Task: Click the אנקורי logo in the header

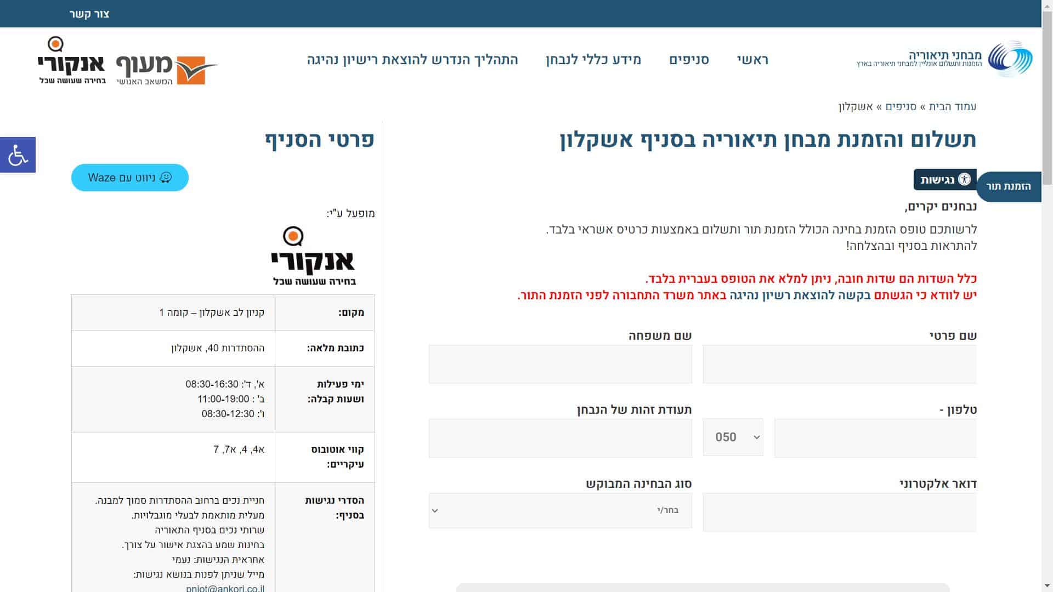Action: coord(71,60)
